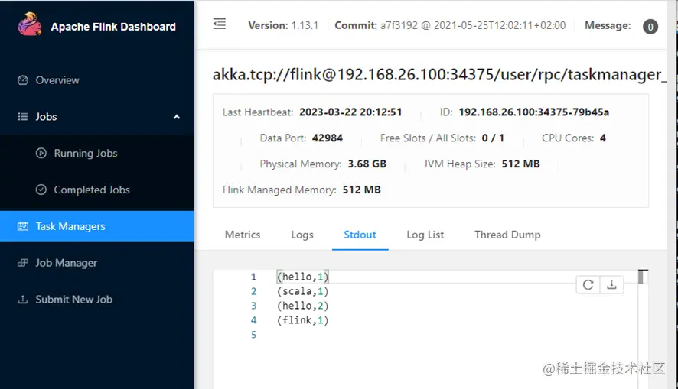Click stdout line (scala,1)
The image size is (678, 389).
coord(303,291)
